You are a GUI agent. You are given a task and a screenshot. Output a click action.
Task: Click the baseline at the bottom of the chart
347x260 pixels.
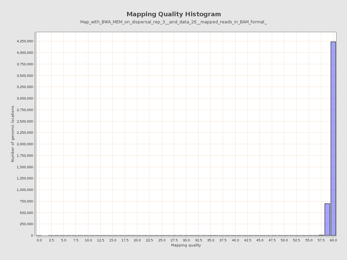(x=186, y=235)
